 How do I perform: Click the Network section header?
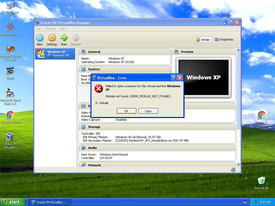coord(157,165)
